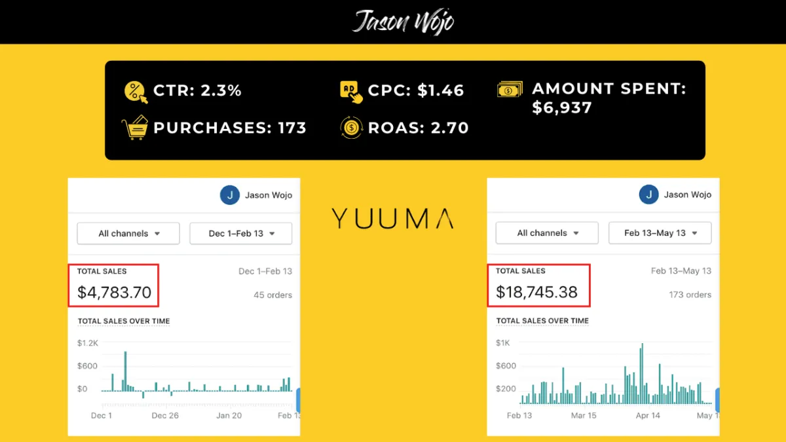Open the Feb 13–May 13 date dropdown
786x442 pixels.
[660, 232]
